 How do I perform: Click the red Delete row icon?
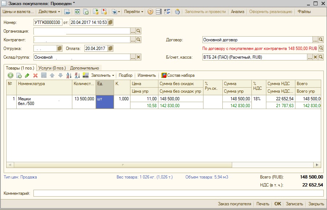36,75
